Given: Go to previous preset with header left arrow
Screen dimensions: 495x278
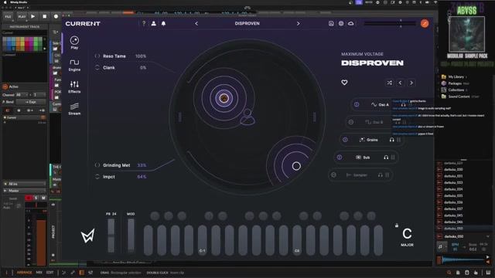Looking at the screenshot, I should pos(196,23).
